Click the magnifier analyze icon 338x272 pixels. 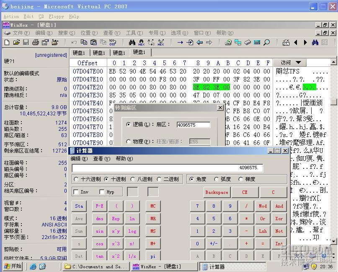[x=267, y=42]
